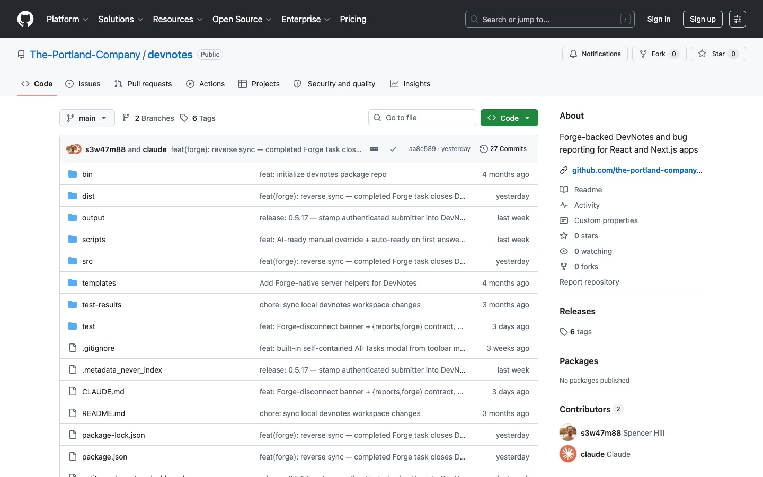Open the Pricing page
This screenshot has width=763, height=477.
point(353,19)
